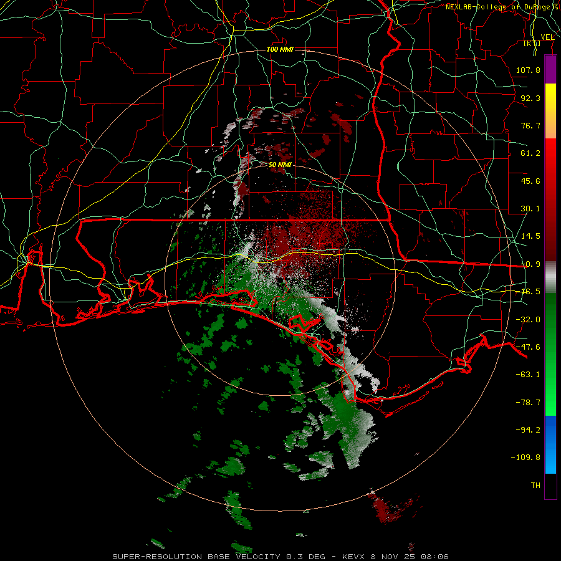Select the 30.1 velocity scale value
Viewport: 561px width, 561px height.
tap(530, 209)
